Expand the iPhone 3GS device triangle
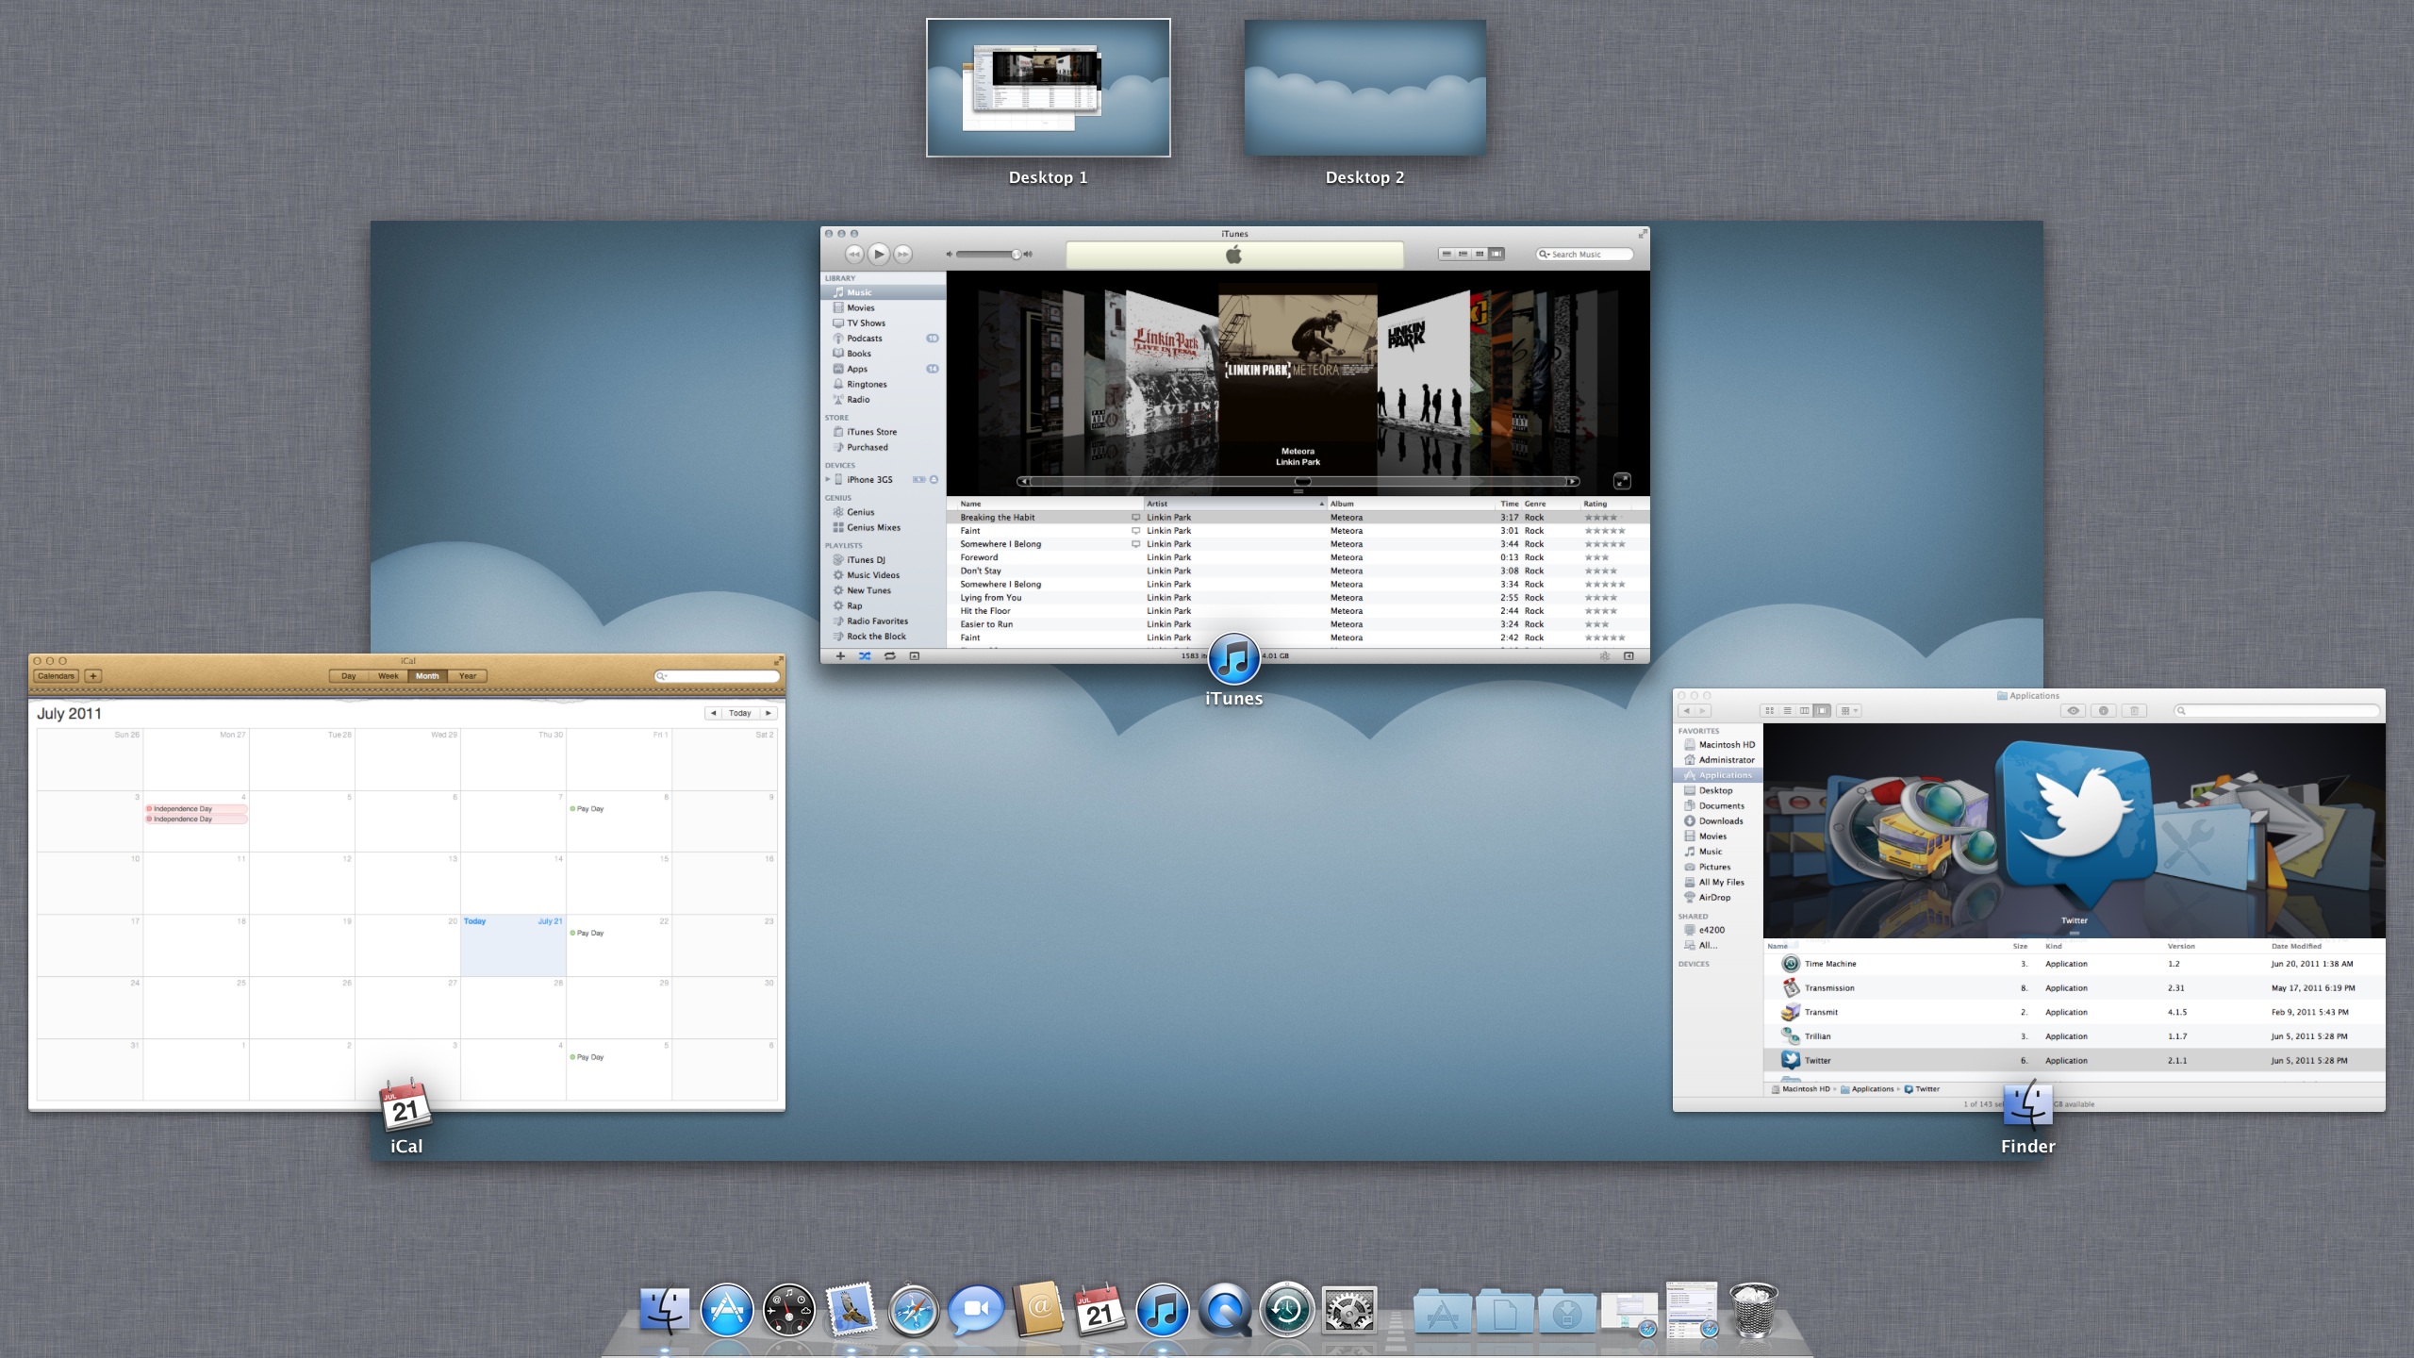The width and height of the screenshot is (2414, 1358). (828, 480)
